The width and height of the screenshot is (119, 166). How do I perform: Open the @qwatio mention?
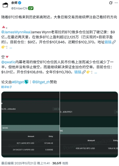[x=8, y=62]
